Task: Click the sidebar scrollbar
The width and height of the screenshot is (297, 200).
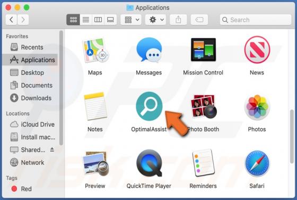Action: [x=61, y=88]
